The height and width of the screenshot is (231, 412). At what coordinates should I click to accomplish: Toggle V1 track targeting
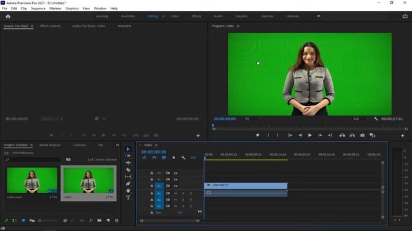pyautogui.click(x=159, y=186)
